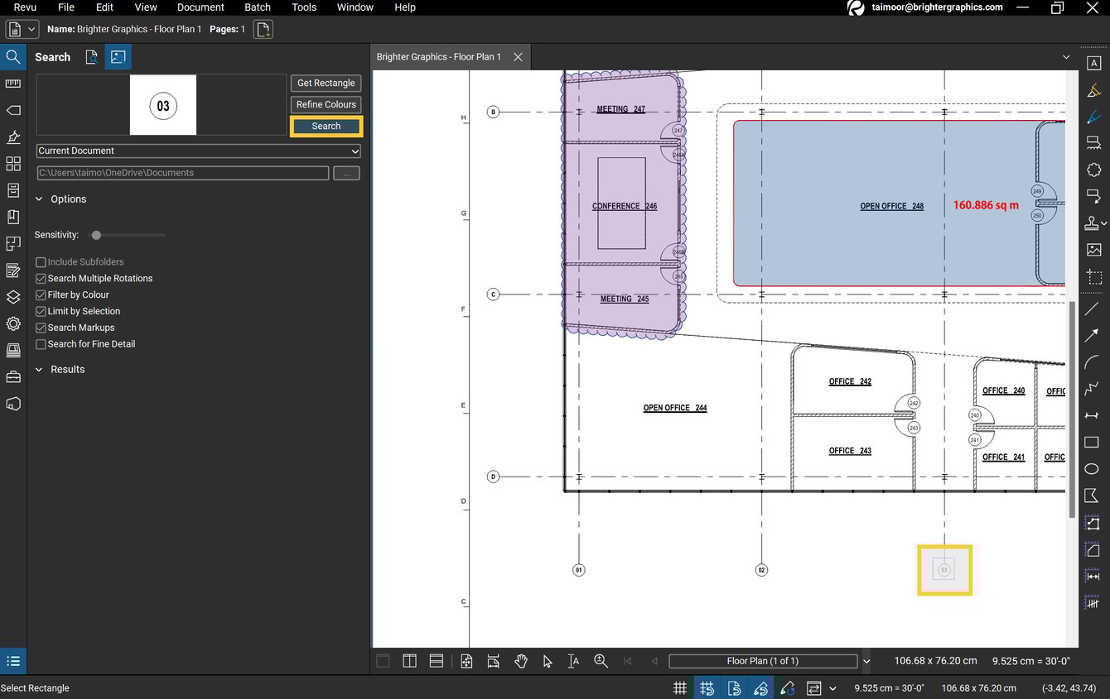Activate the Zoom magnifier in the bottom toolbar
This screenshot has width=1110, height=699.
[601, 661]
